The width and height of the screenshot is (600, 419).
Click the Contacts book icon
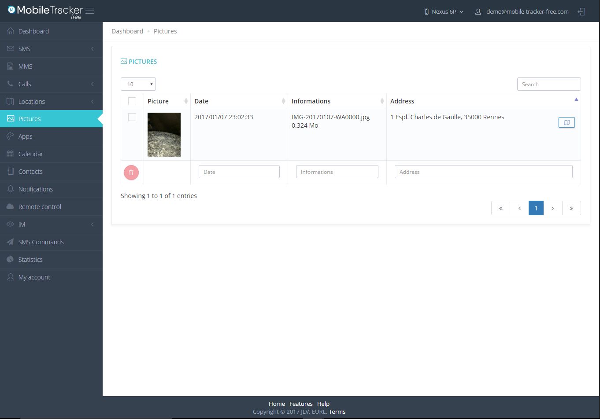click(x=11, y=172)
